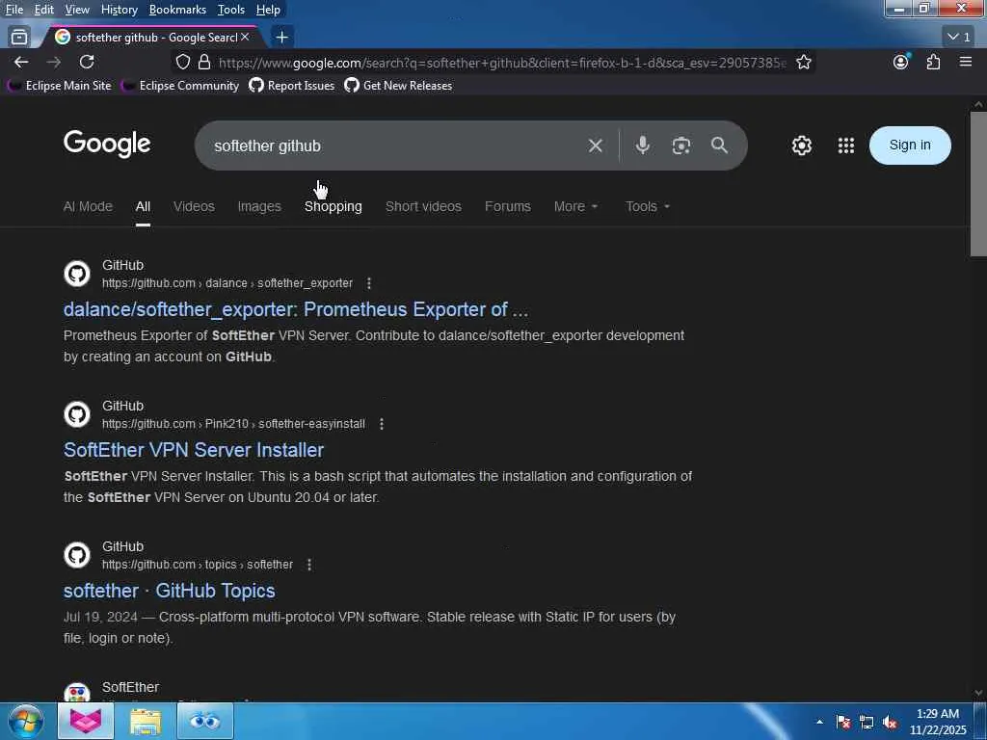
Task: Open dalance/softether_exporter result link
Action: tap(296, 309)
